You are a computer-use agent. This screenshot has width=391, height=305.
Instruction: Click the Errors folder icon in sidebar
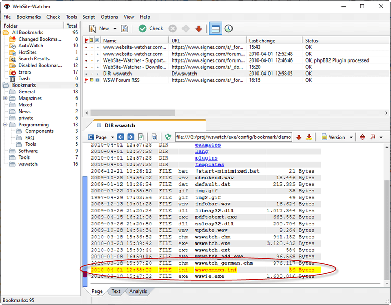(13, 72)
